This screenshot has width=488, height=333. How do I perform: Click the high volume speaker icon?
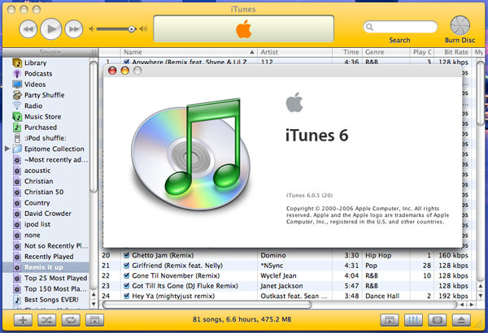click(143, 29)
